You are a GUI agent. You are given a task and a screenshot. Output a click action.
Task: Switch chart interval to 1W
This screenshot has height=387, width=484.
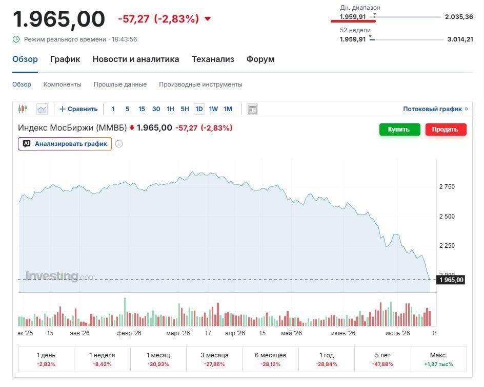click(213, 109)
